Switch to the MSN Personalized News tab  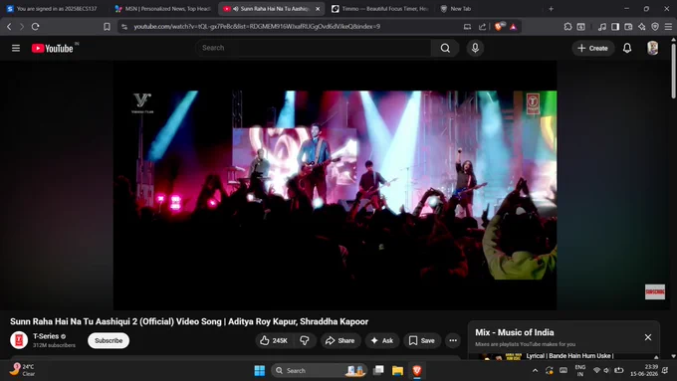point(163,9)
